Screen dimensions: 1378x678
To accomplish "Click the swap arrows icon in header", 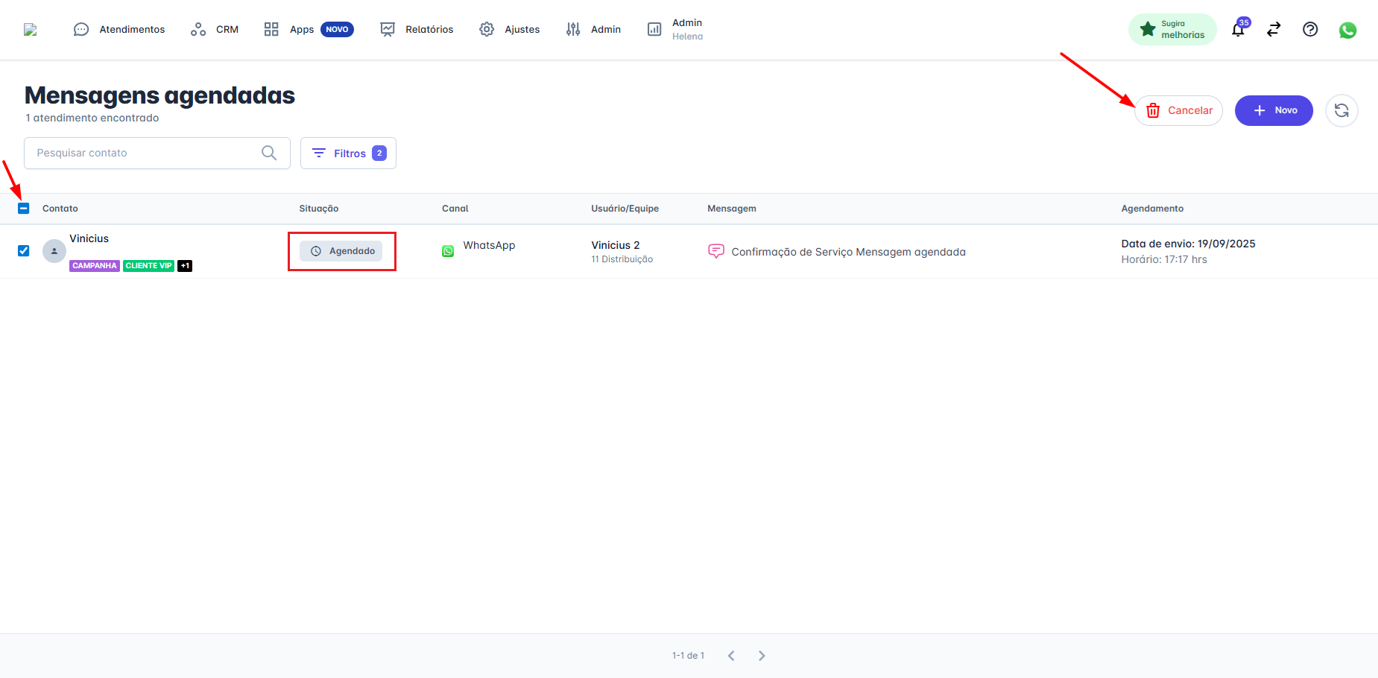I will tap(1274, 30).
